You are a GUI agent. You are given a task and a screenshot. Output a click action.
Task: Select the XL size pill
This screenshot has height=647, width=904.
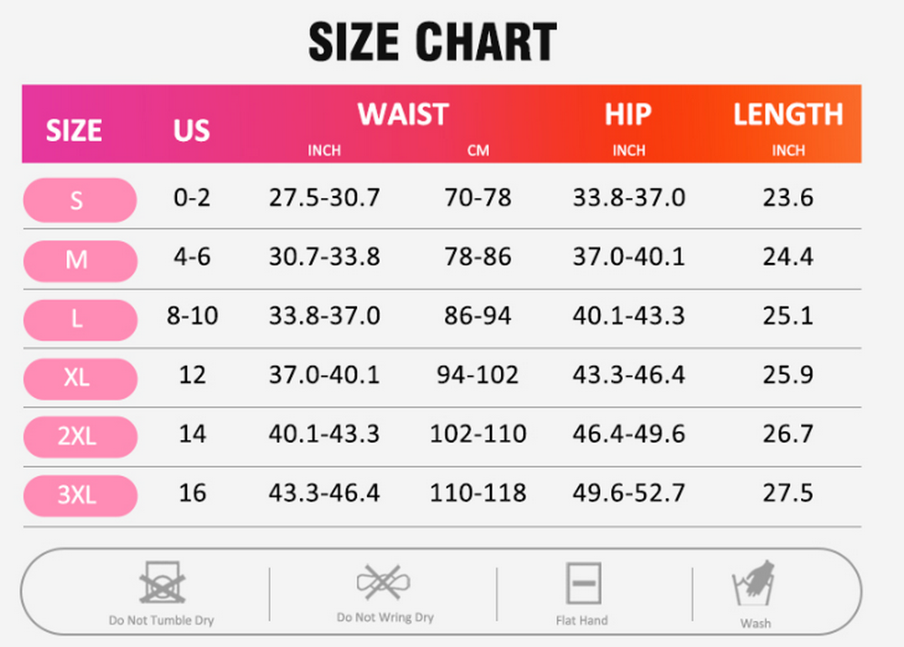pos(80,379)
